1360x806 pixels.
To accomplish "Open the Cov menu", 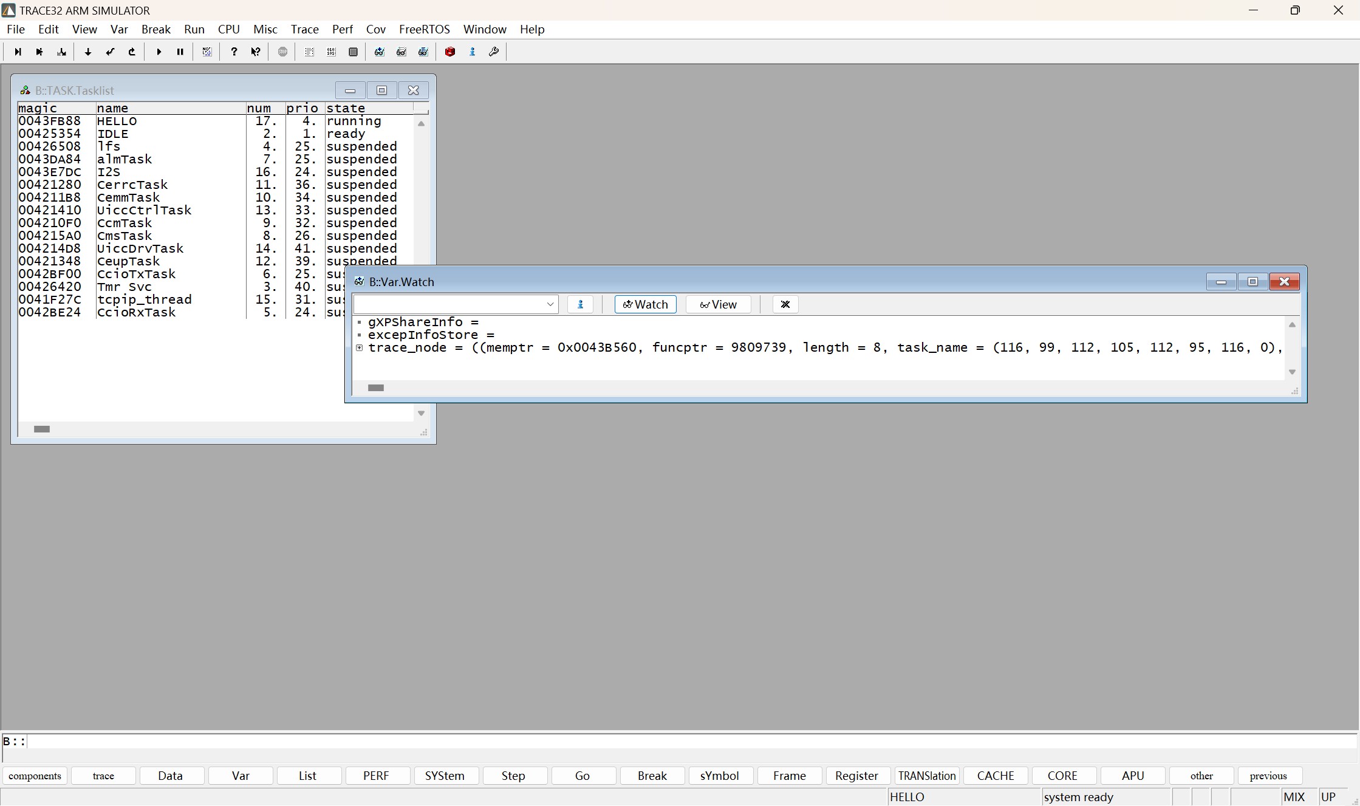I will 376,29.
